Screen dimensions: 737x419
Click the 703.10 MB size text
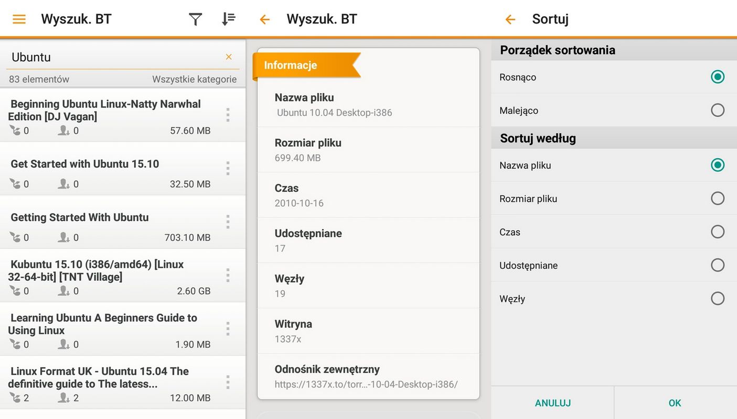click(187, 237)
